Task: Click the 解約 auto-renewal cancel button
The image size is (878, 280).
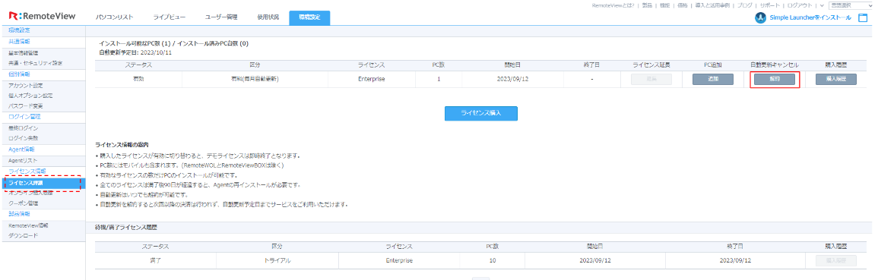Action: [x=775, y=80]
